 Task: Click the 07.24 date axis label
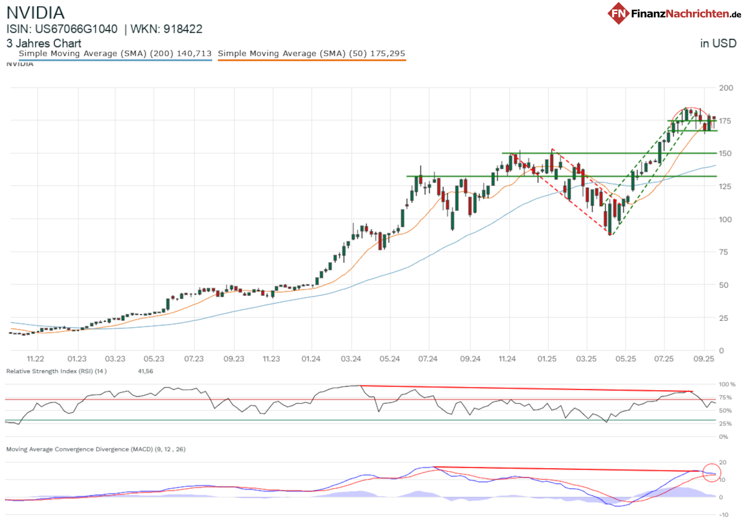[x=427, y=360]
